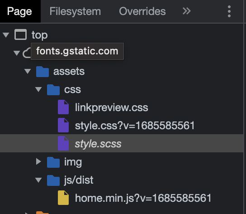Click the img folder icon

pos(53,162)
